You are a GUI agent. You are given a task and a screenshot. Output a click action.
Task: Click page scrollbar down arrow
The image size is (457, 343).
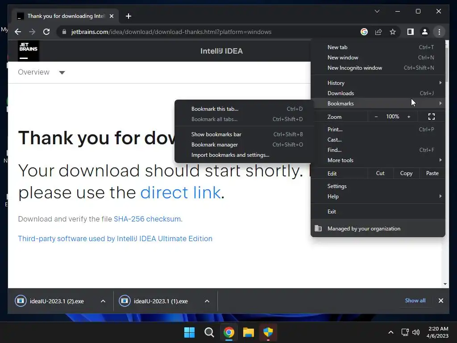click(445, 284)
